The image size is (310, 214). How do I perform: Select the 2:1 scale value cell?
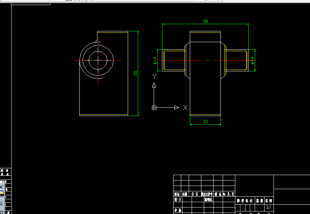click(x=268, y=208)
